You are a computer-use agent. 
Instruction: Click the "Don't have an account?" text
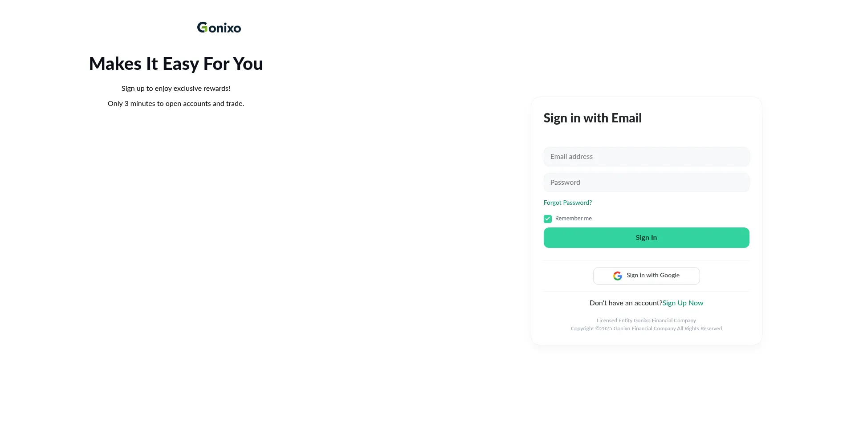[x=626, y=303]
